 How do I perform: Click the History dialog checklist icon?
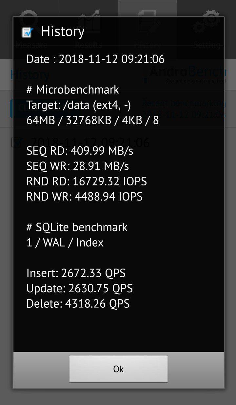(x=28, y=32)
